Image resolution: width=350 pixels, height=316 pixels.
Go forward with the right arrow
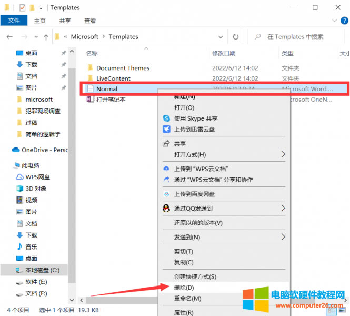(x=24, y=37)
